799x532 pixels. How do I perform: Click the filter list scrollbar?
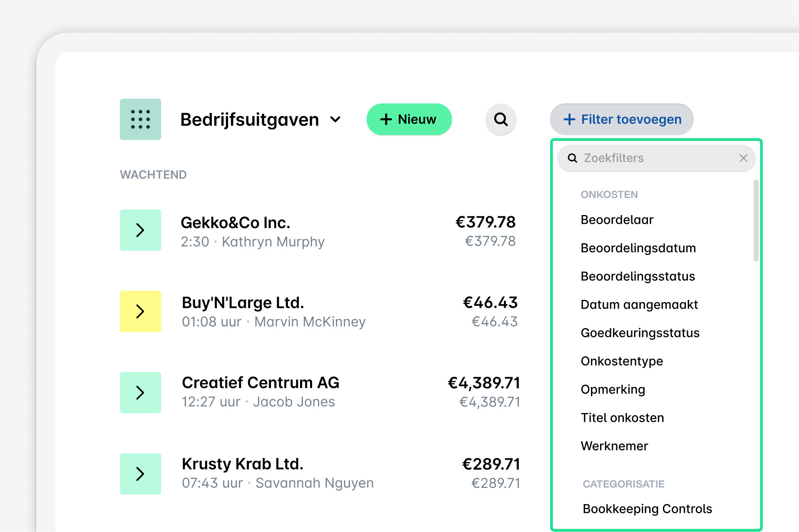pyautogui.click(x=756, y=220)
